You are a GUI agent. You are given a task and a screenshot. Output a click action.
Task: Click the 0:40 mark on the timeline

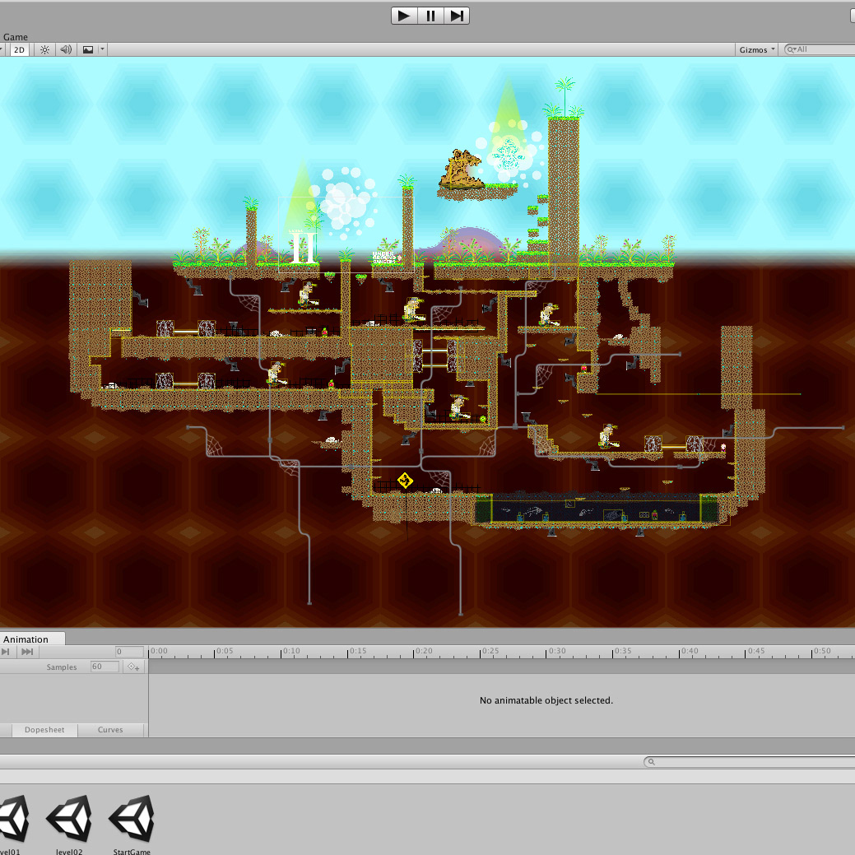[690, 651]
